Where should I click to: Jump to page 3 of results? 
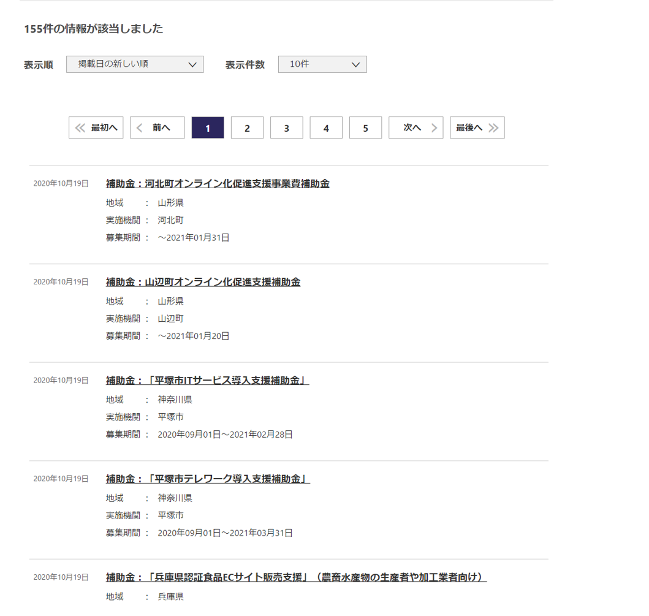(x=286, y=127)
